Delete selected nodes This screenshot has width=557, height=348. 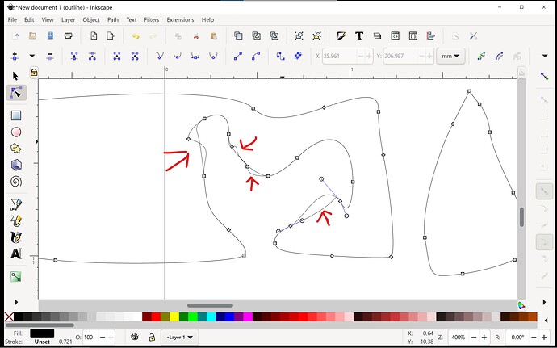(x=50, y=57)
